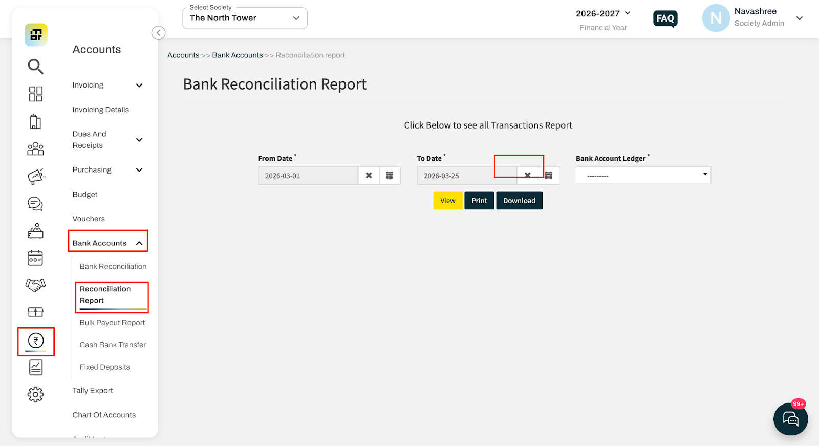This screenshot has width=819, height=446.
Task: Open the reports chart sidebar icon
Action: click(36, 367)
